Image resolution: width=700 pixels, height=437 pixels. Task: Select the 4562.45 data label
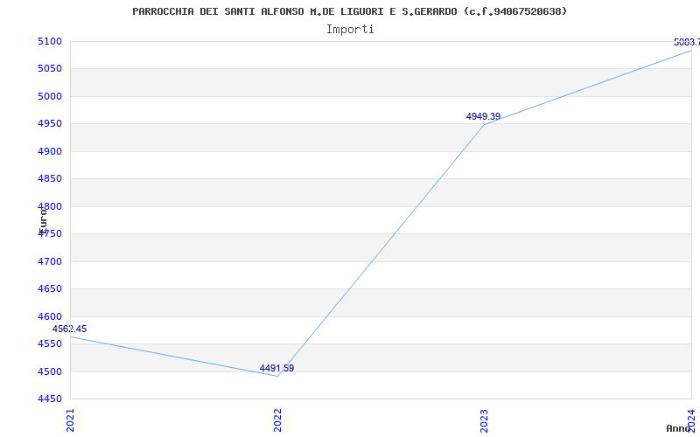[x=69, y=329]
